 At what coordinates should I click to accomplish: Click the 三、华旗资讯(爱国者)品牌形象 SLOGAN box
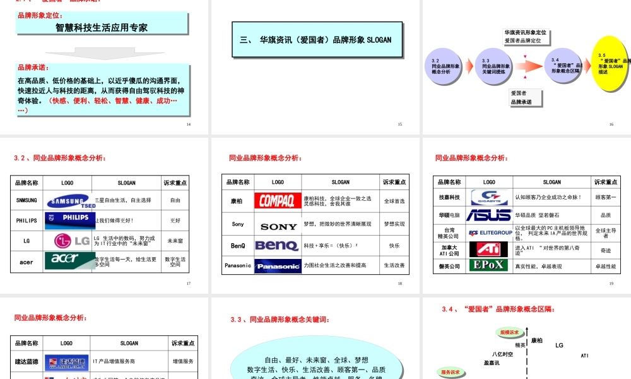pyautogui.click(x=317, y=39)
